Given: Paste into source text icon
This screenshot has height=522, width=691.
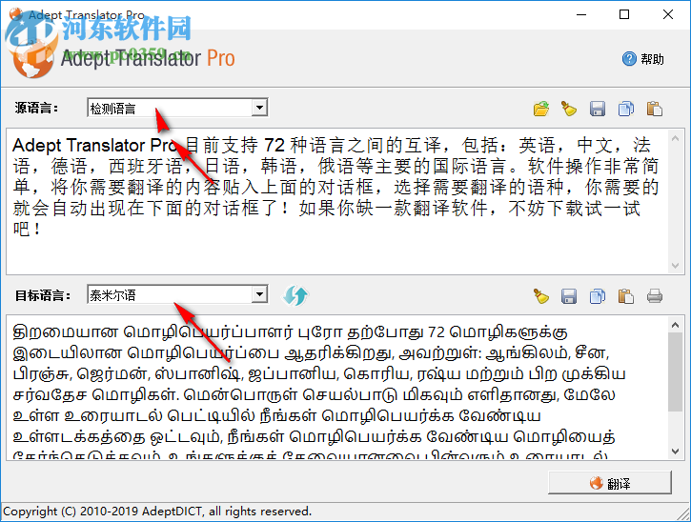Looking at the screenshot, I should [x=655, y=109].
